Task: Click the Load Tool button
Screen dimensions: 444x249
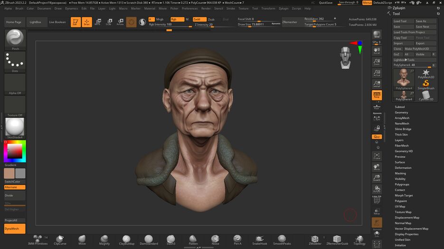Action: tap(403, 21)
